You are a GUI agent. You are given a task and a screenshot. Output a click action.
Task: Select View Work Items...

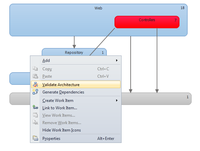point(76,115)
